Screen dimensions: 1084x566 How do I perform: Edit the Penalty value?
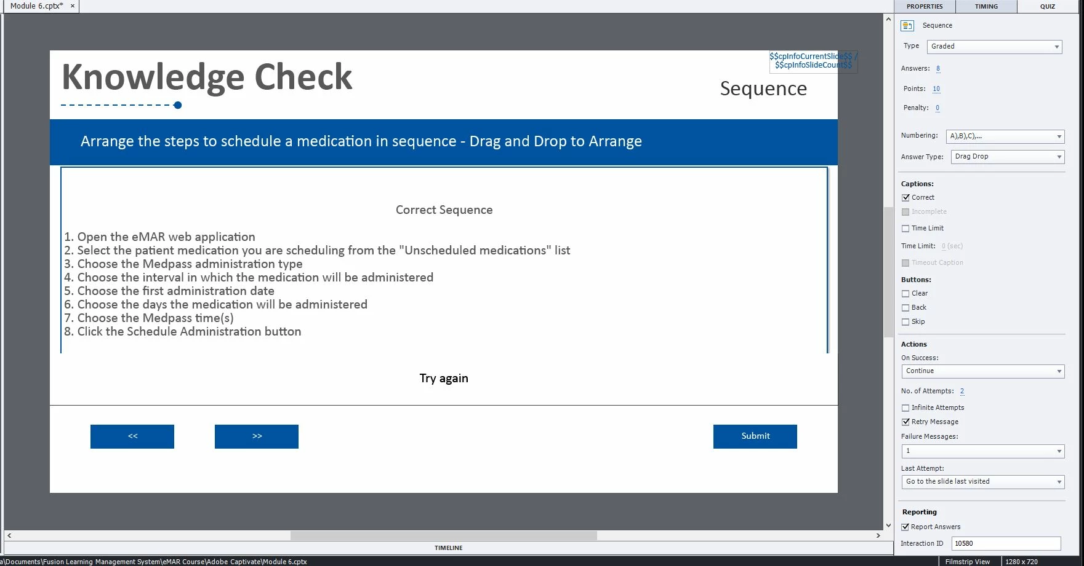point(937,108)
